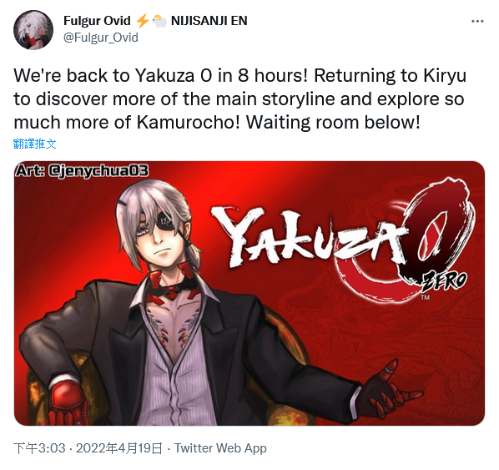499x470 pixels.
Task: Open the Fulgur Ovid display name
Action: 97,21
